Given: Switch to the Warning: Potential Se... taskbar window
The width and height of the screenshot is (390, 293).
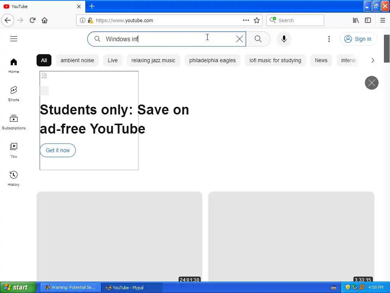Looking at the screenshot, I should 70,288.
